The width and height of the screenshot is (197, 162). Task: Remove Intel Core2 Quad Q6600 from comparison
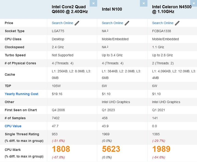click(93, 3)
